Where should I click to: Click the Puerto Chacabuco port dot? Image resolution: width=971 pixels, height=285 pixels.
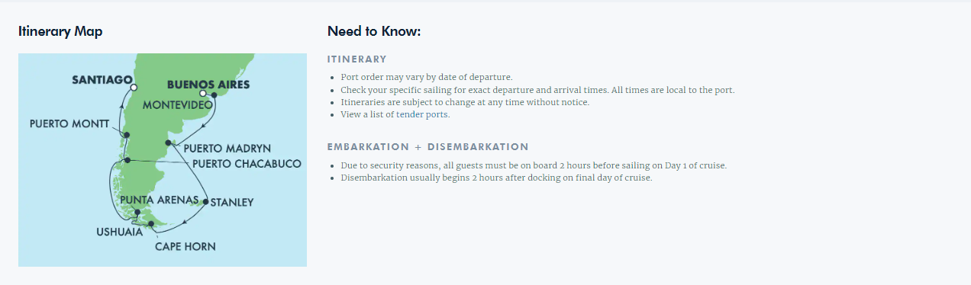127,160
